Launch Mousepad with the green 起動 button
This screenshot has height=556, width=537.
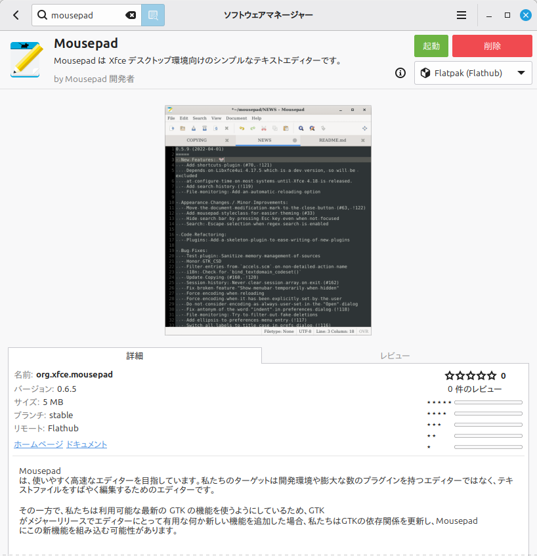coord(431,46)
